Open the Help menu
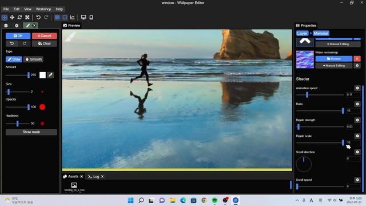The width and height of the screenshot is (366, 206). tap(59, 9)
